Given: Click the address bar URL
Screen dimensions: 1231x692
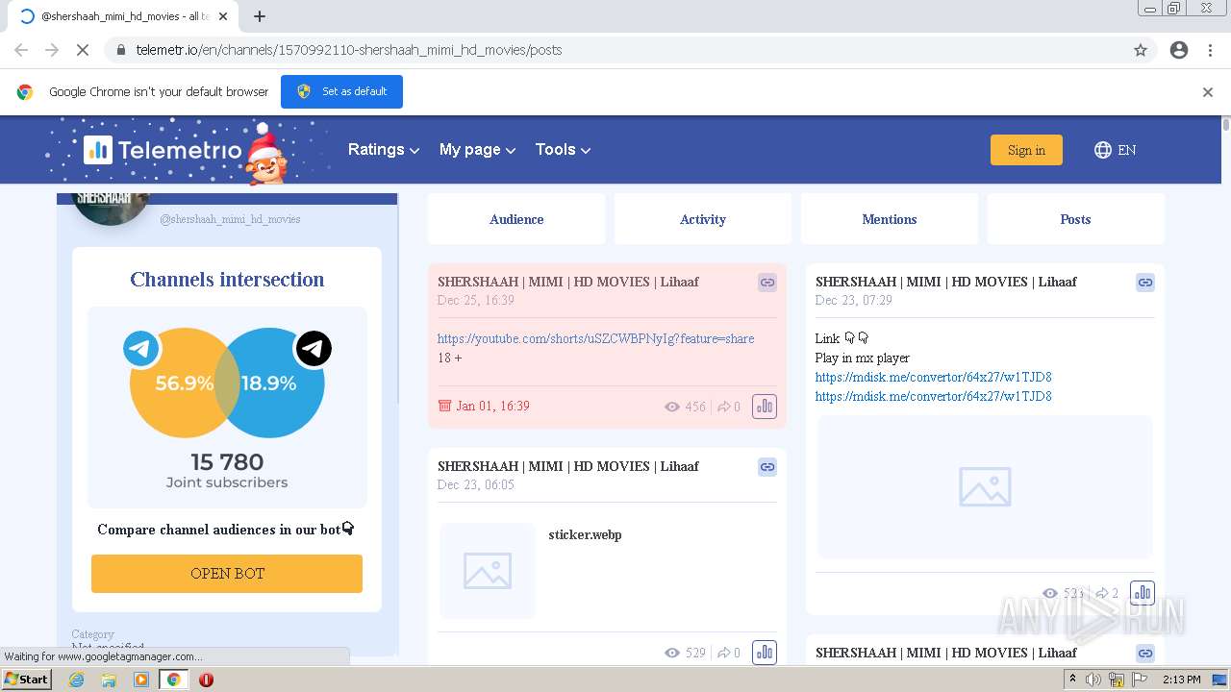Looking at the screenshot, I should tap(349, 50).
